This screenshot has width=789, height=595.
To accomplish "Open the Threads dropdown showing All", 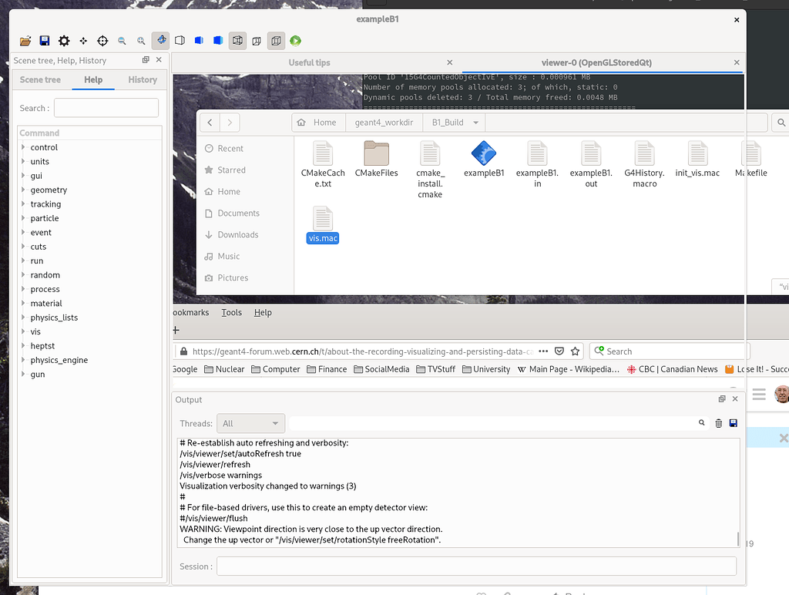I will [250, 422].
